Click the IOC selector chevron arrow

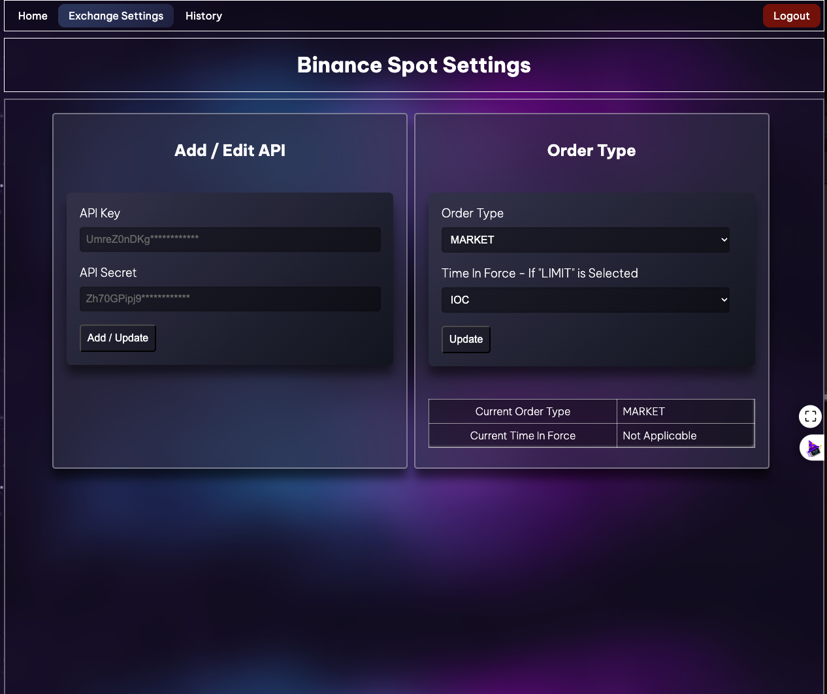[x=724, y=300]
